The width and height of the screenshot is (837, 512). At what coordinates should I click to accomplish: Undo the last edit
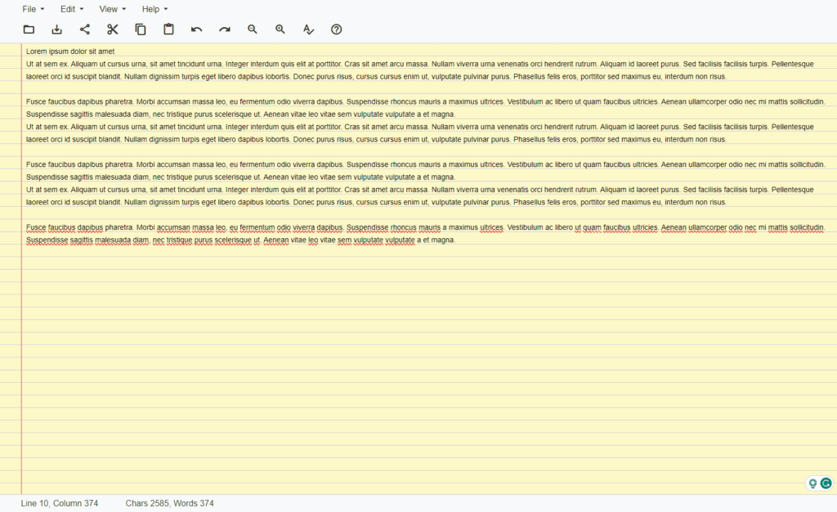click(x=195, y=29)
